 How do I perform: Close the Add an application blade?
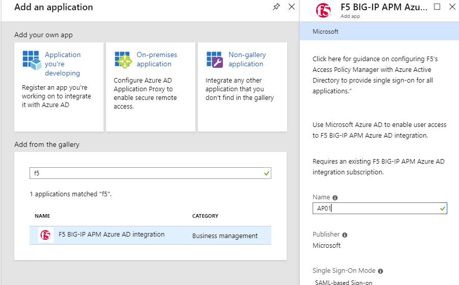coord(292,7)
